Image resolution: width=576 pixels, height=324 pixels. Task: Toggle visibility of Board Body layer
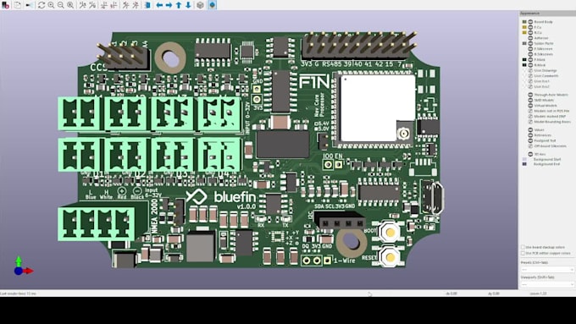coord(530,22)
